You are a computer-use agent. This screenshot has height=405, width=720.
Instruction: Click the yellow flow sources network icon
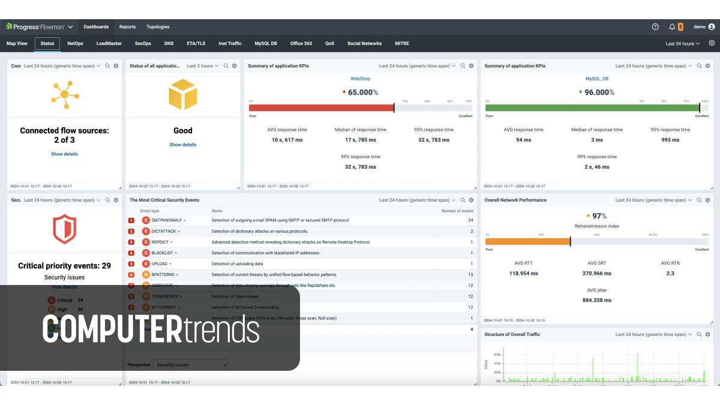pos(65,94)
